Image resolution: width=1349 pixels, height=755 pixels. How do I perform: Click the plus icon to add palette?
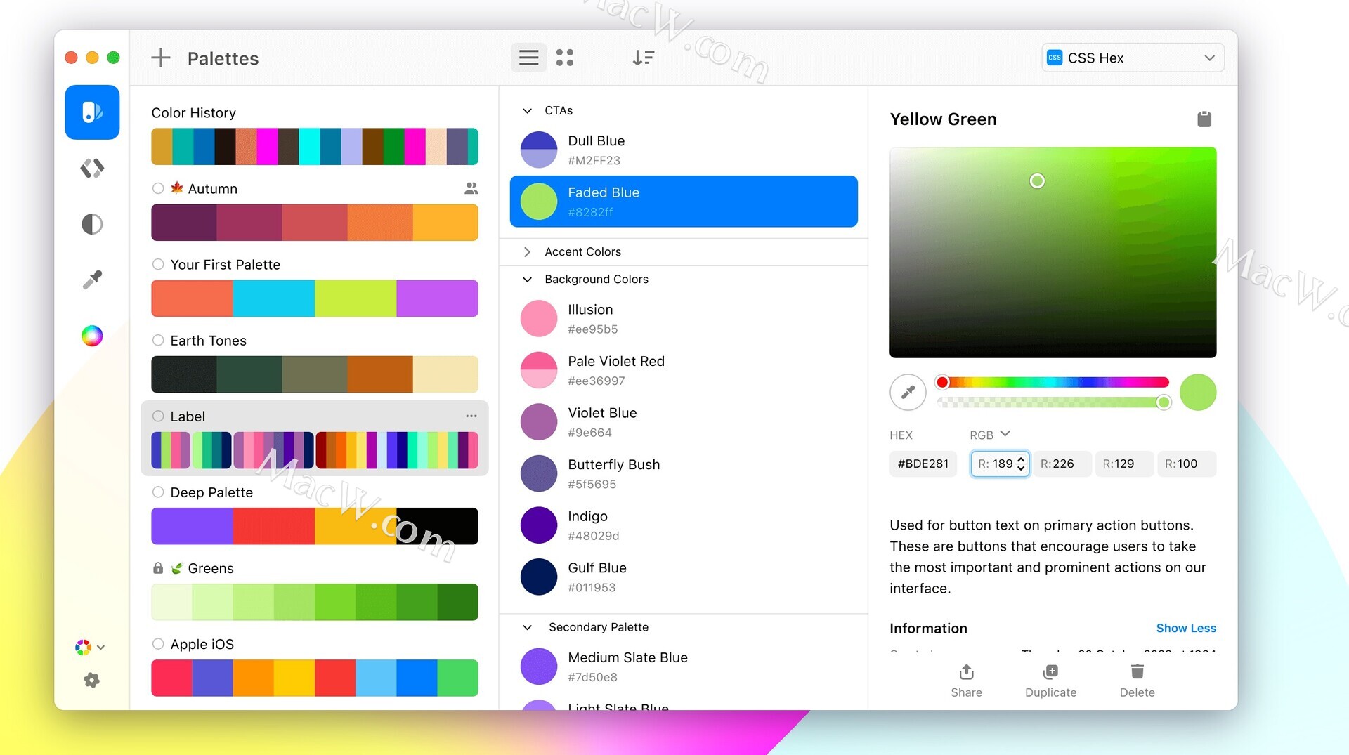point(161,58)
